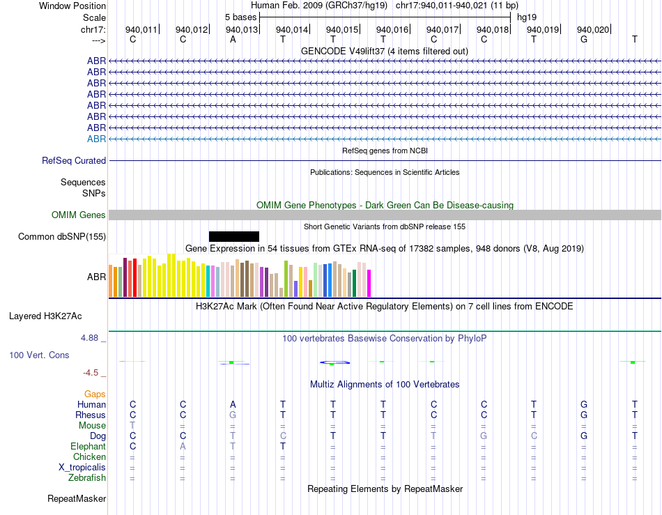662x515 pixels.
Task: Select the RepeatMasker track label
Action: click(x=77, y=498)
